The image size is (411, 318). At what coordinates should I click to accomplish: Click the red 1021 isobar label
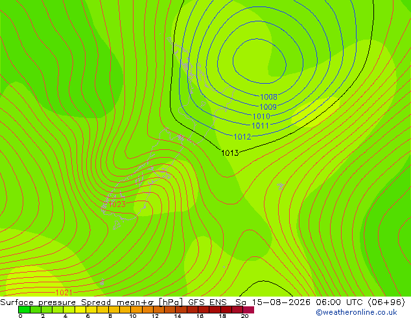point(64,292)
